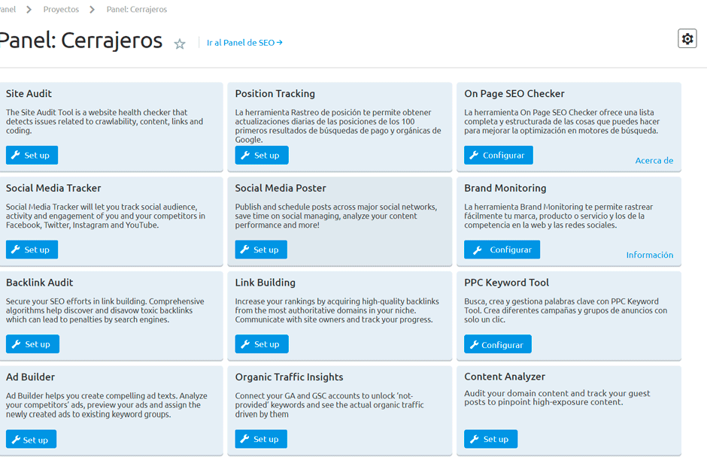Set up Ad Builder
The image size is (707, 469).
coord(31,438)
